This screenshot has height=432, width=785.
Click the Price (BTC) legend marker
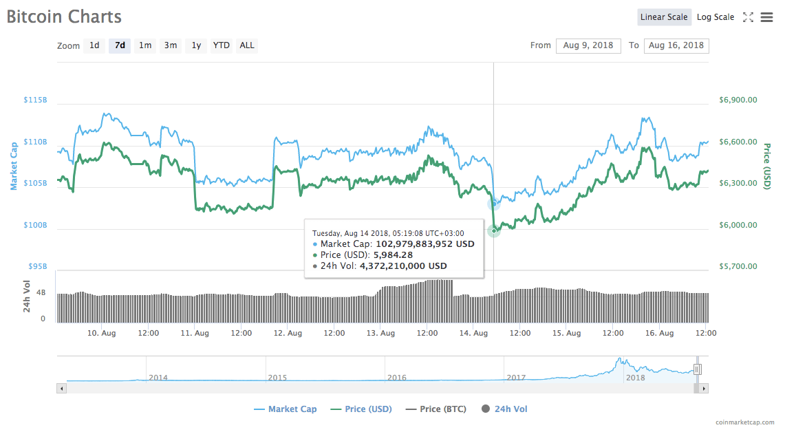click(412, 409)
